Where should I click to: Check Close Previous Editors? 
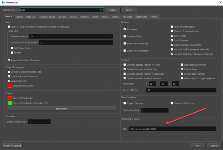coord(125,51)
